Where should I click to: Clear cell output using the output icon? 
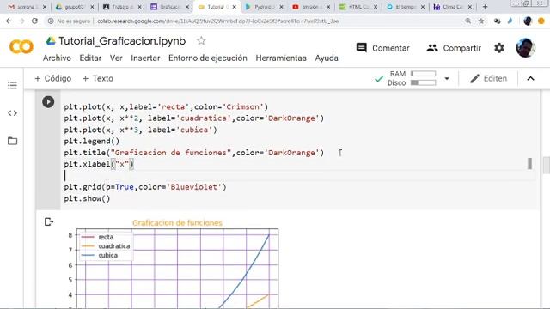[49, 221]
